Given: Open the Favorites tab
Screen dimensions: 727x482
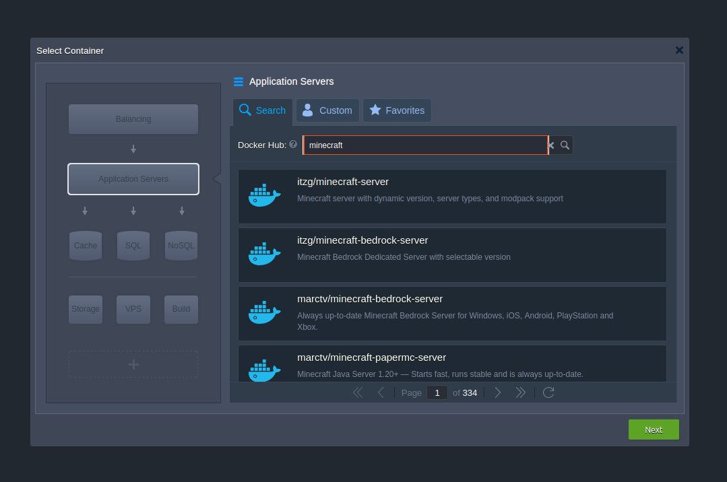Looking at the screenshot, I should point(397,110).
